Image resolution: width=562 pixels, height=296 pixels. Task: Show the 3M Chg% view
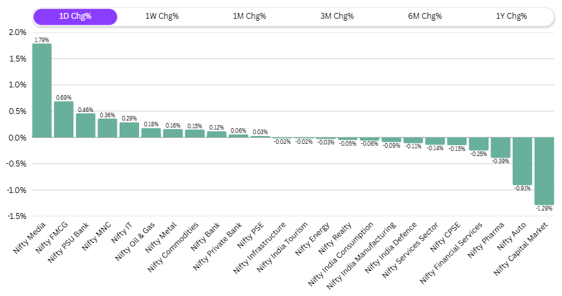pyautogui.click(x=337, y=17)
